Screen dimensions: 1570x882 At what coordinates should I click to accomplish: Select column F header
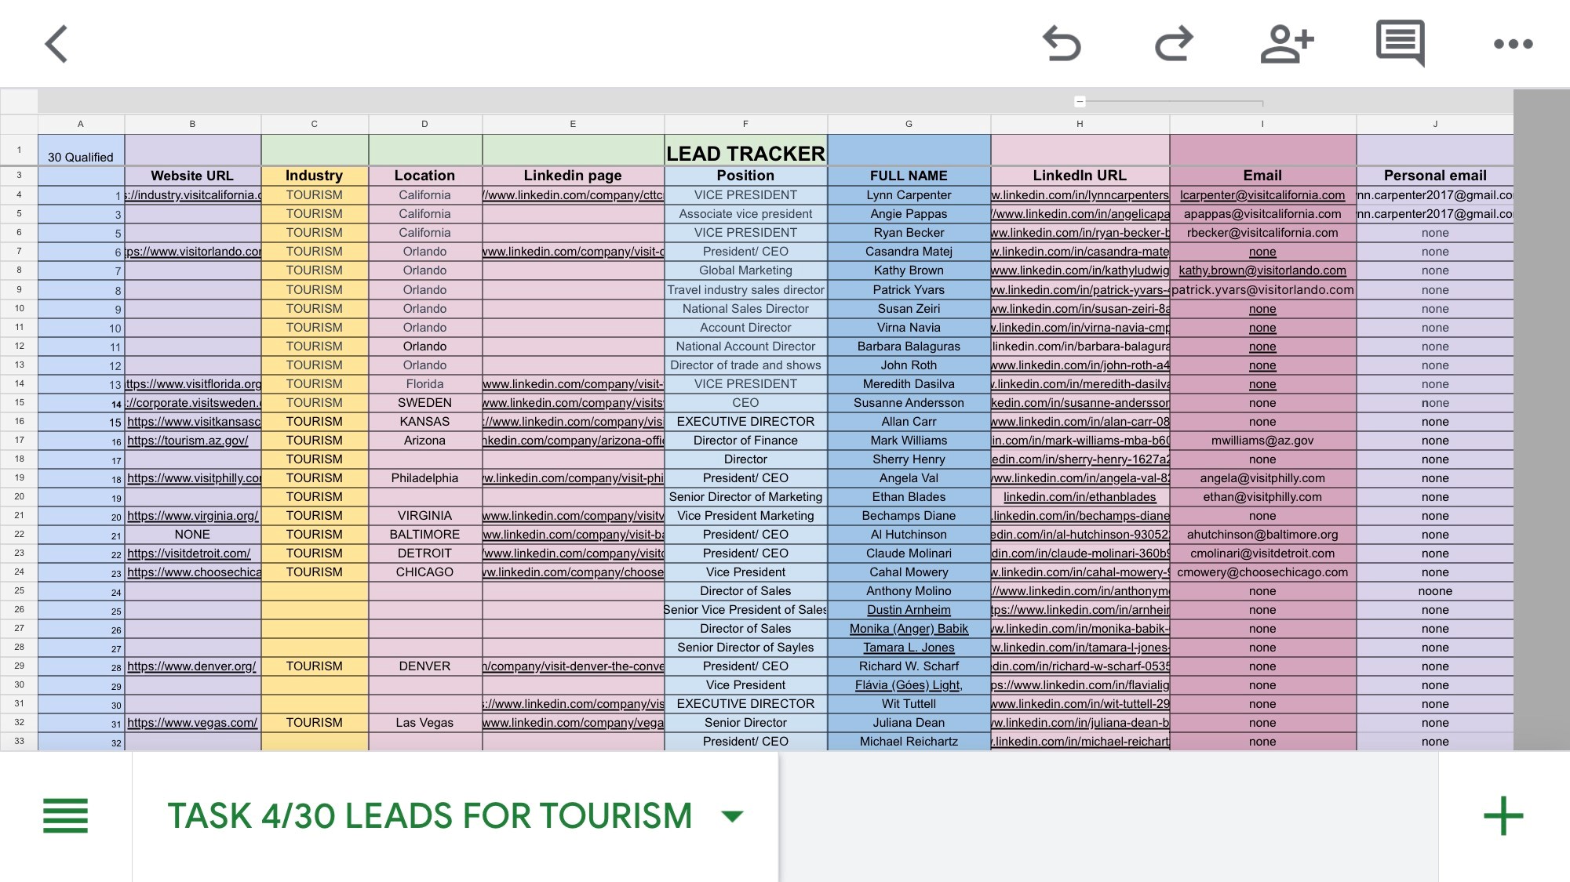[x=745, y=124]
